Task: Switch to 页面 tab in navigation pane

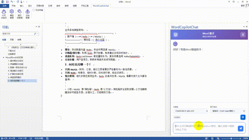Action: [12, 40]
